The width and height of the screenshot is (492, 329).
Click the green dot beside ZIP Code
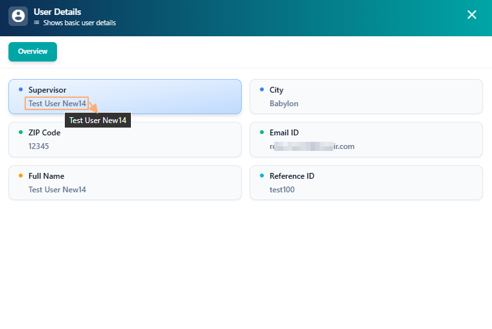(x=21, y=132)
